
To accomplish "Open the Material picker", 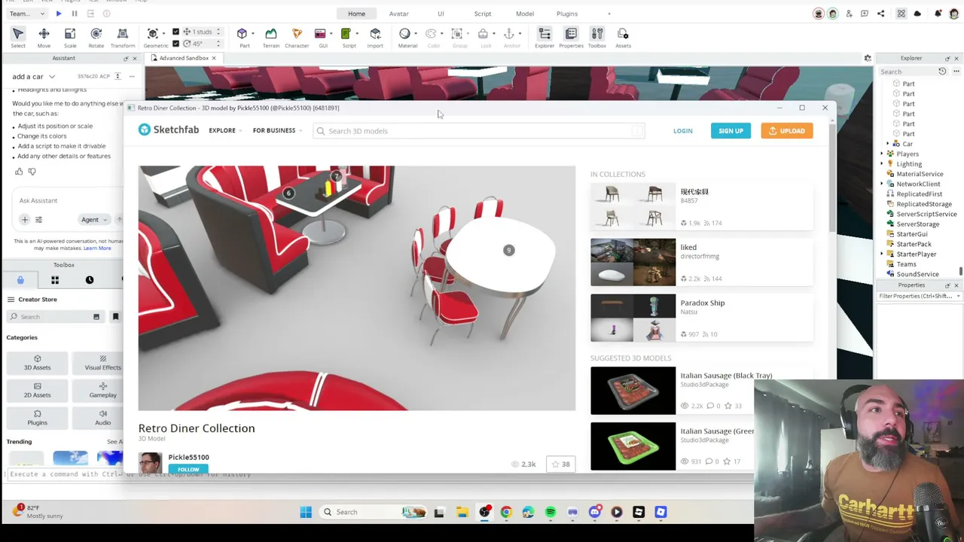I will click(x=406, y=37).
